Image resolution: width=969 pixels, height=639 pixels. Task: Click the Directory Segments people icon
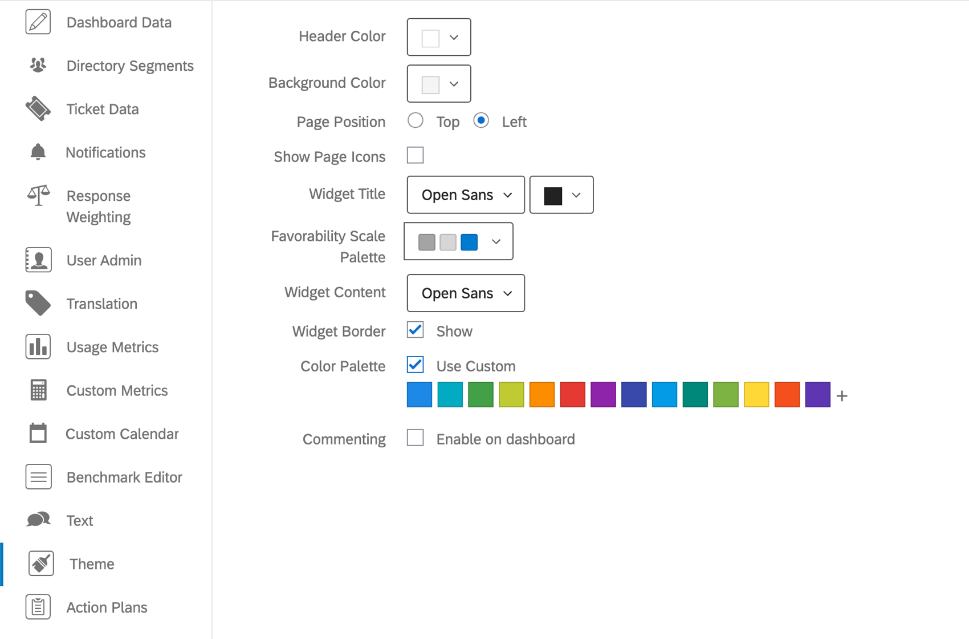pyautogui.click(x=38, y=66)
